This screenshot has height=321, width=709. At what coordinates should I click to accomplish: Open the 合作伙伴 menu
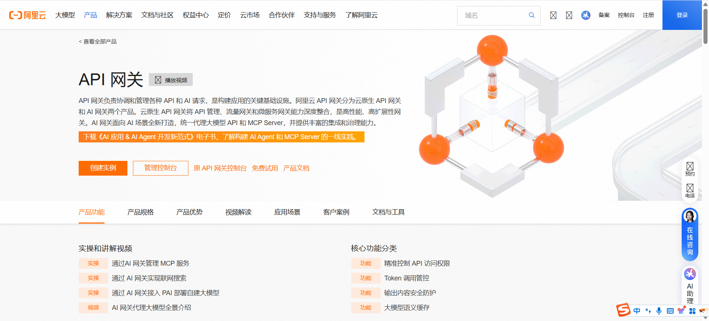click(281, 15)
